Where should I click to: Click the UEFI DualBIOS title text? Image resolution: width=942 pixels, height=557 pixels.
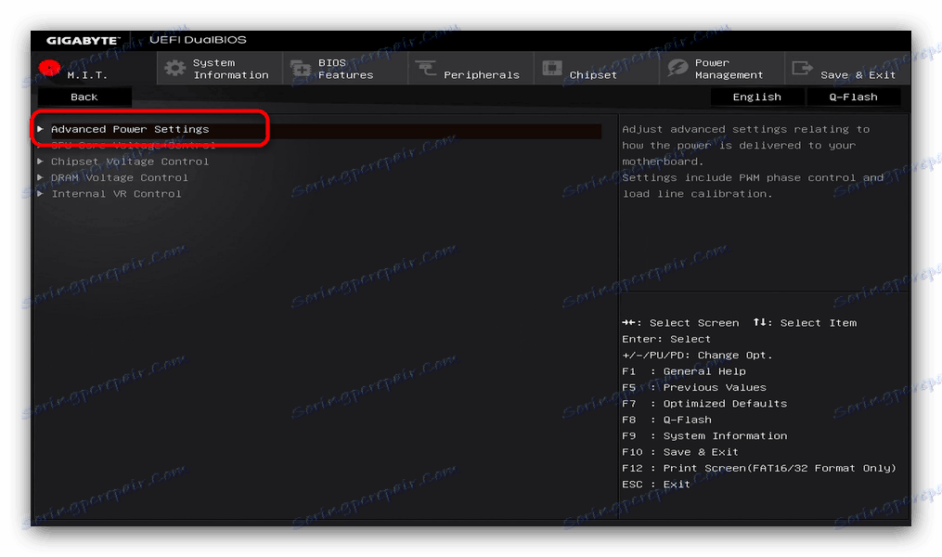(x=198, y=40)
